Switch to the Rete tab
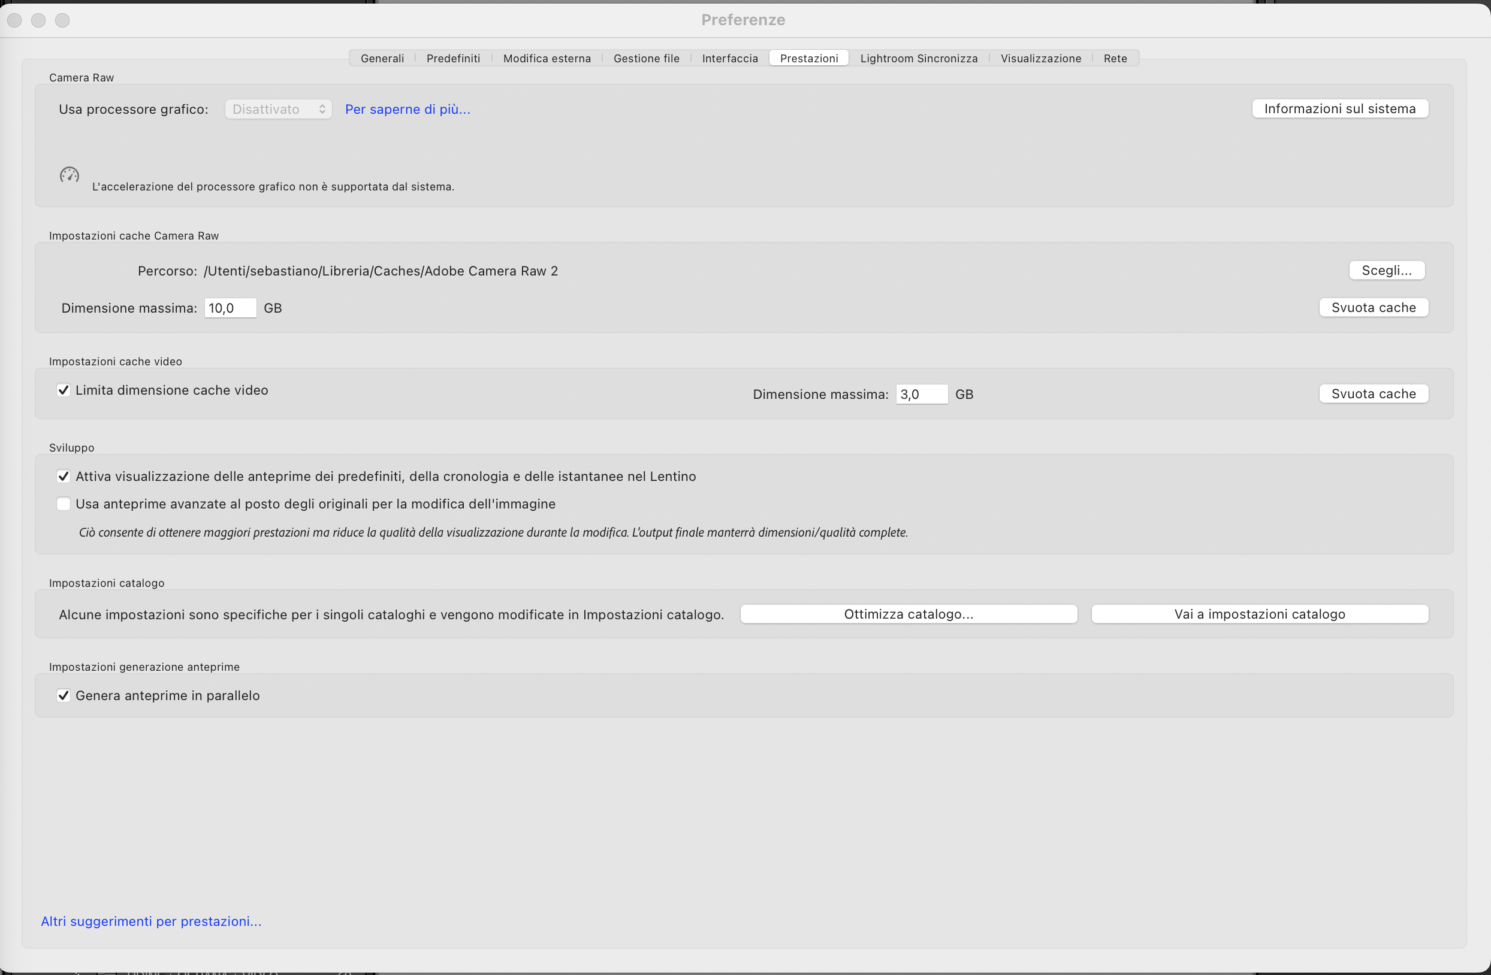The image size is (1491, 975). click(x=1115, y=57)
